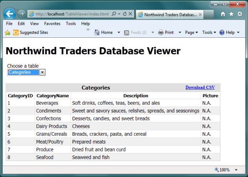
Task: Select the Northwind Traders Database tab
Action: pyautogui.click(x=170, y=15)
